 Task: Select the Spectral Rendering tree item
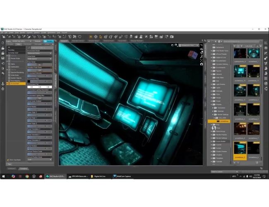click(17, 72)
